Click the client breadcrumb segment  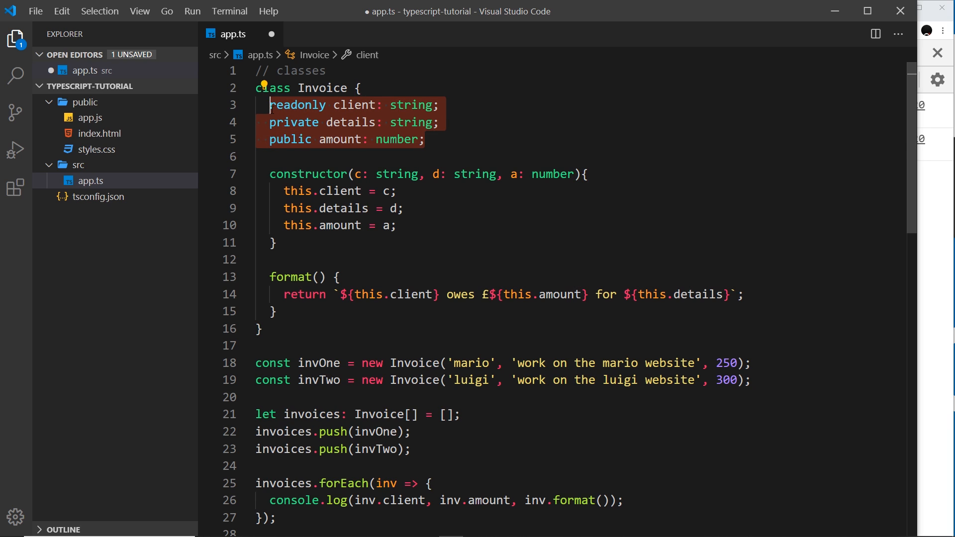367,55
